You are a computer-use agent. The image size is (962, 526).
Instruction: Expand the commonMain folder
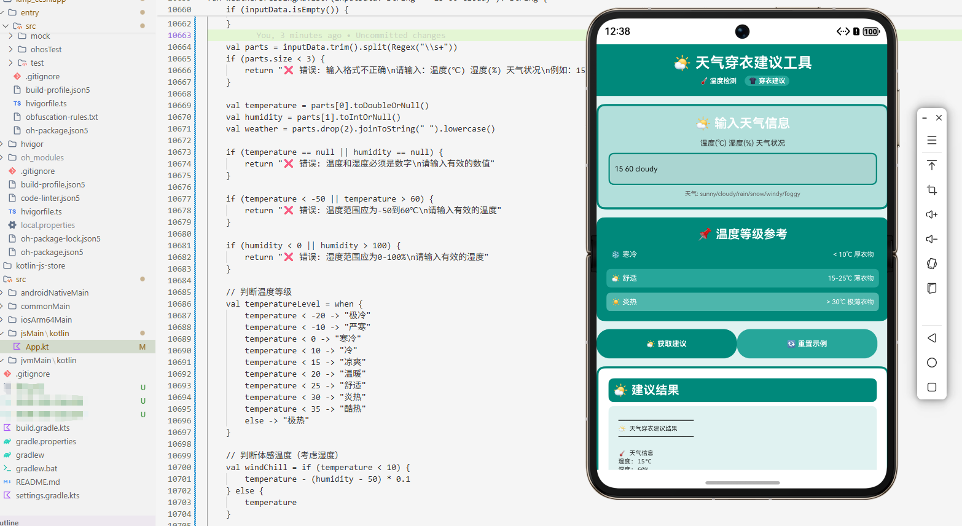[1, 306]
